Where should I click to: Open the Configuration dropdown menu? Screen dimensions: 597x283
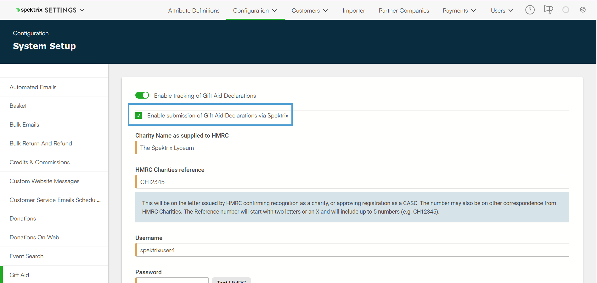point(255,11)
